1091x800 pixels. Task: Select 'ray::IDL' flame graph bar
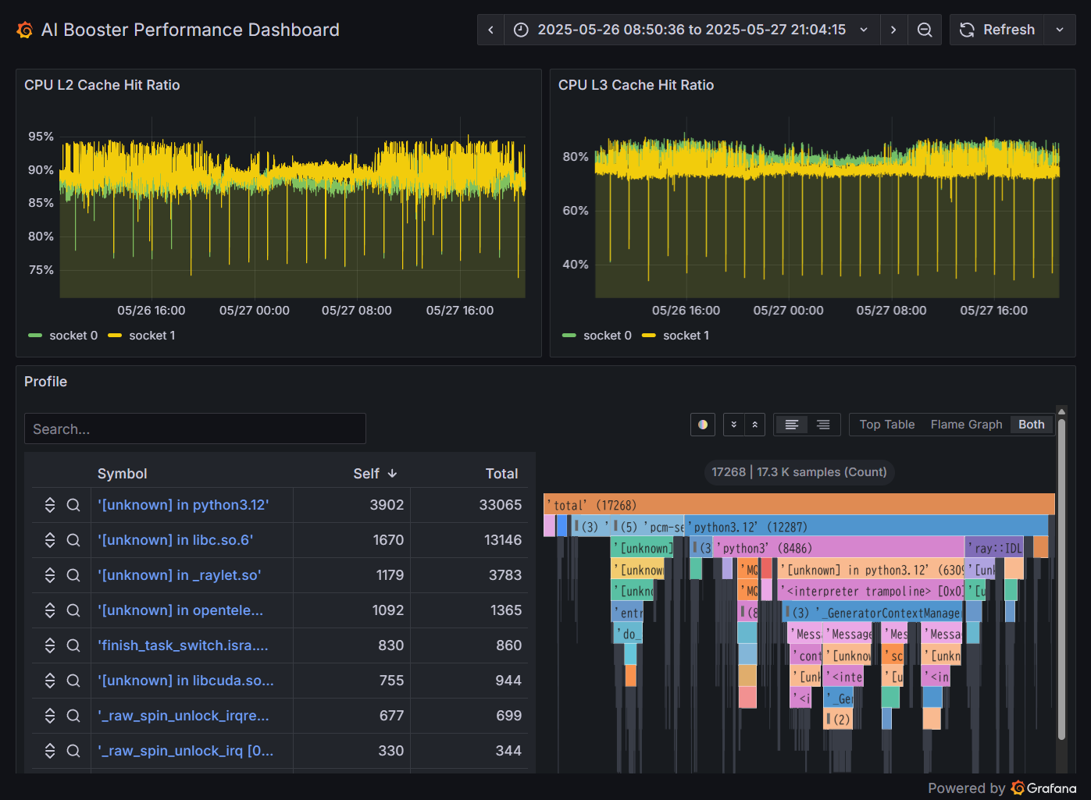click(994, 548)
